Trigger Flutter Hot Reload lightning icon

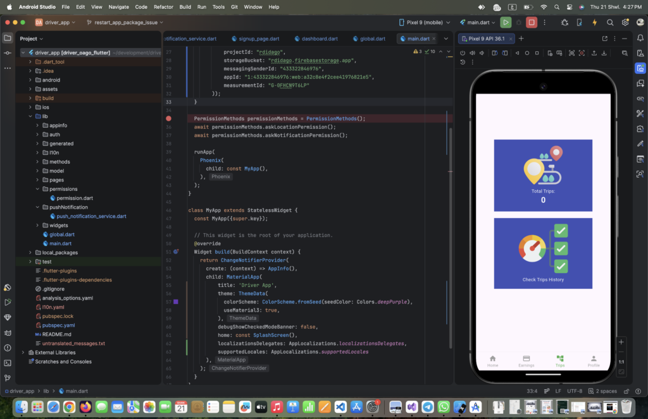point(594,22)
